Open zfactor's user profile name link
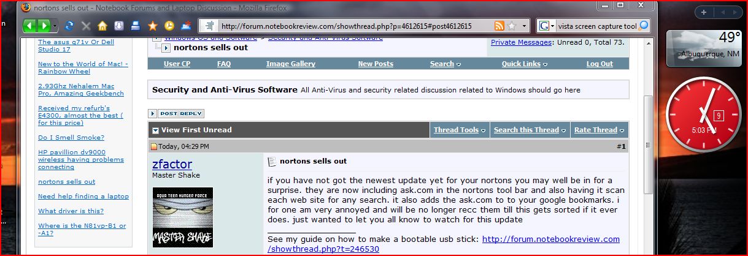Viewport: 748px width, 256px height. click(172, 164)
